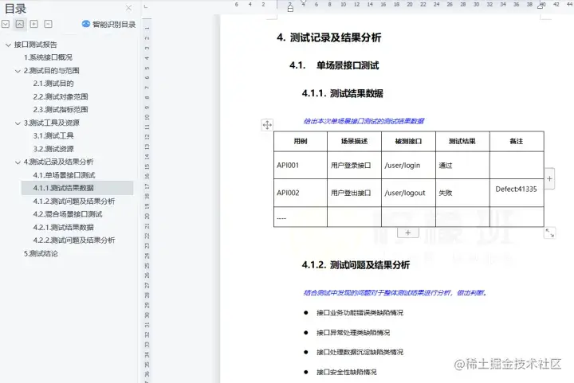The width and height of the screenshot is (574, 383).
Task: Click the document heading 4.1.2. 测试问题及结果分析
Action: point(356,265)
